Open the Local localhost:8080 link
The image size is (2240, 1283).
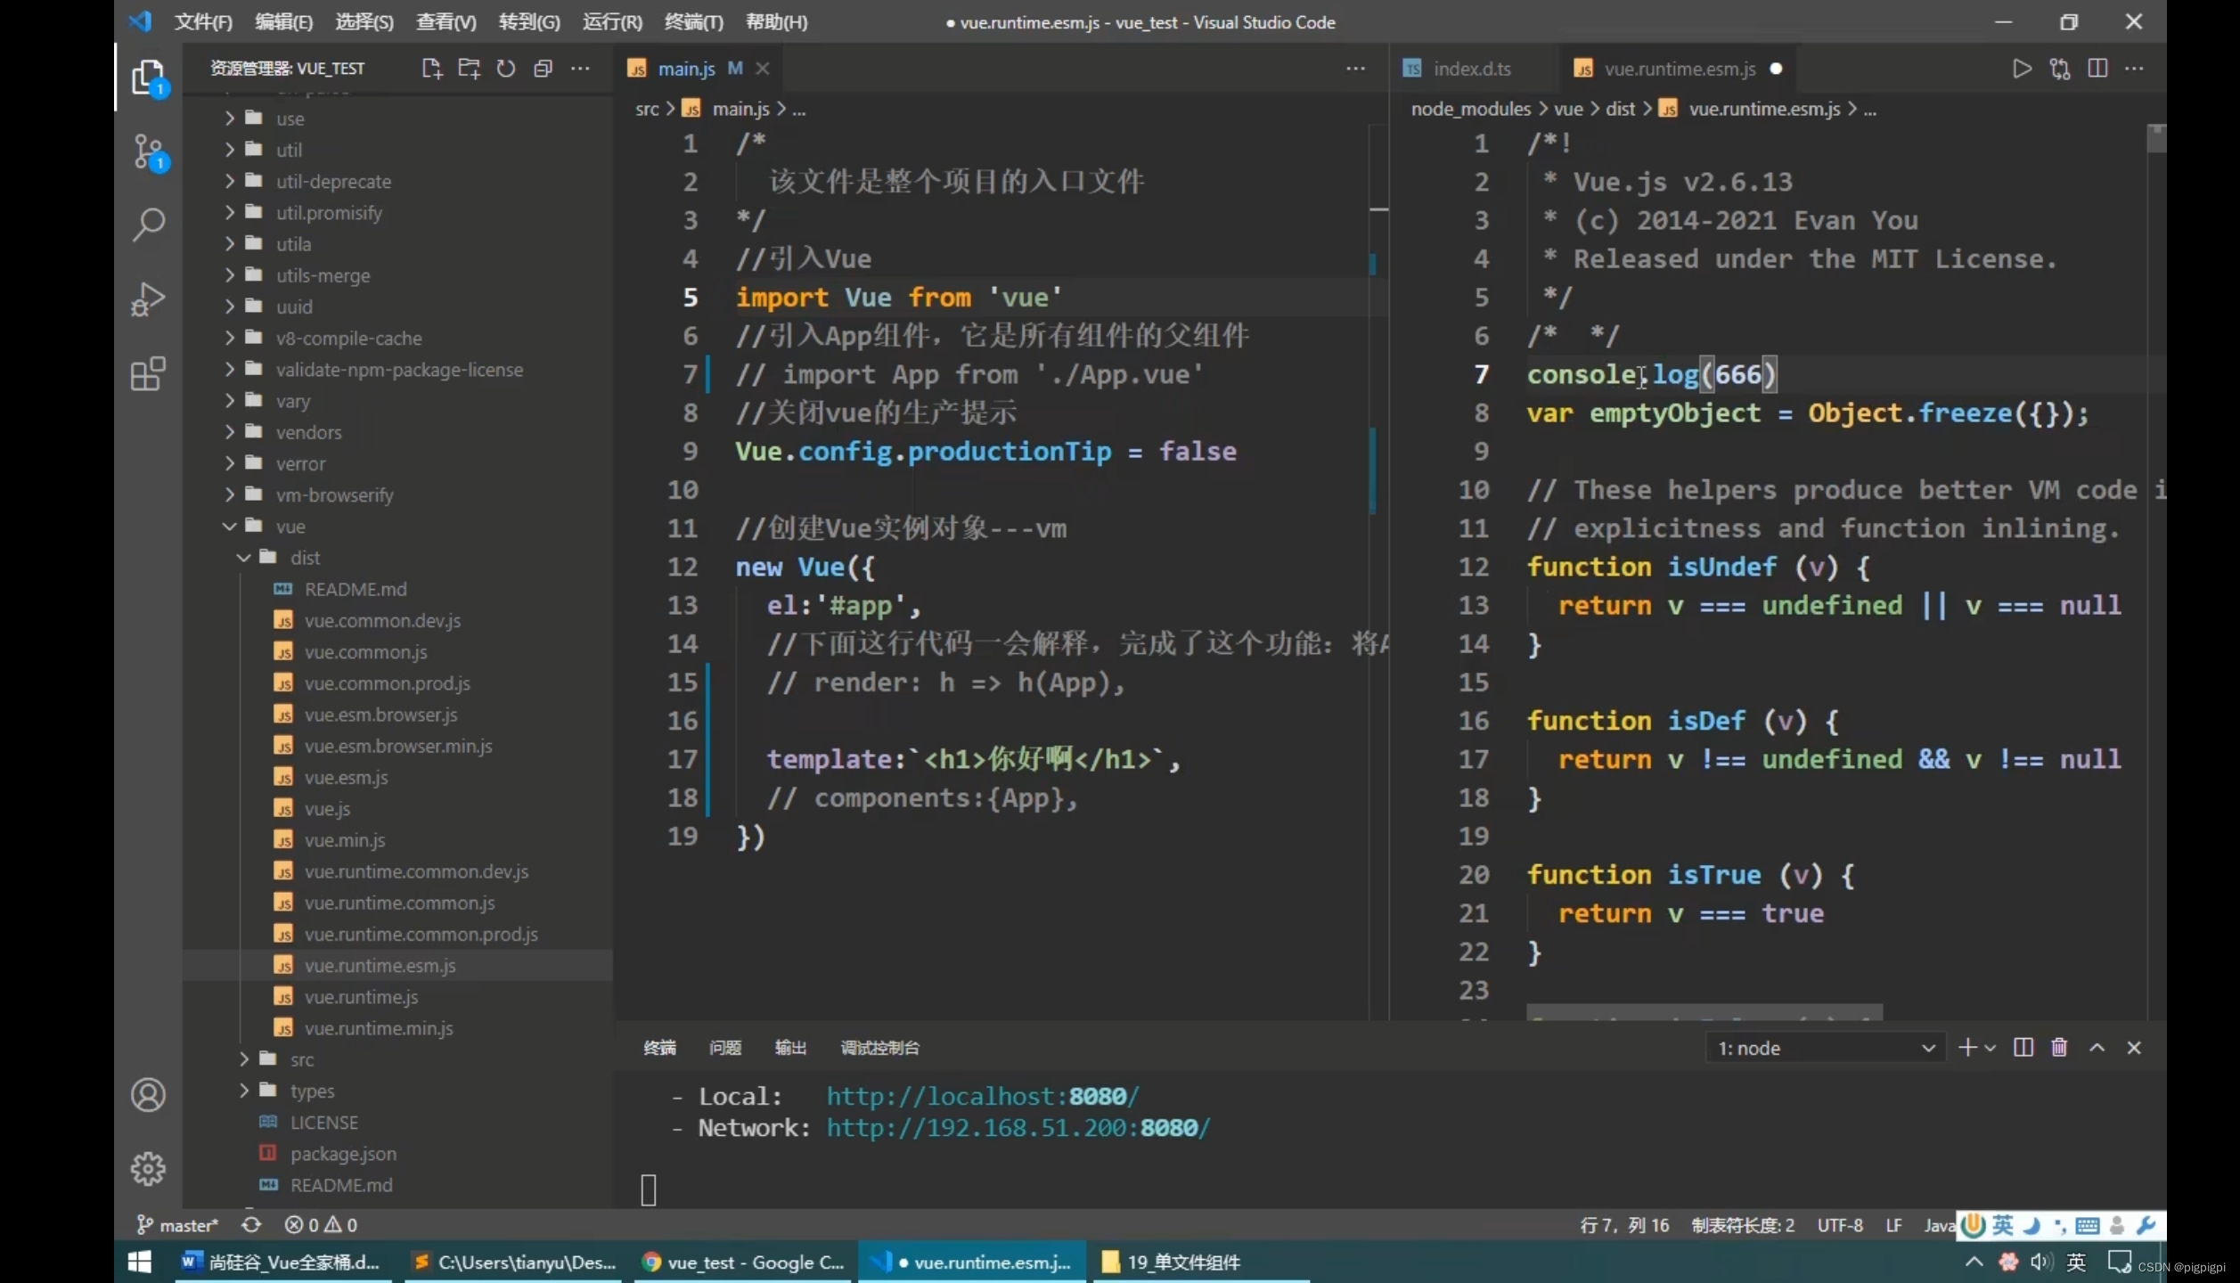point(982,1096)
